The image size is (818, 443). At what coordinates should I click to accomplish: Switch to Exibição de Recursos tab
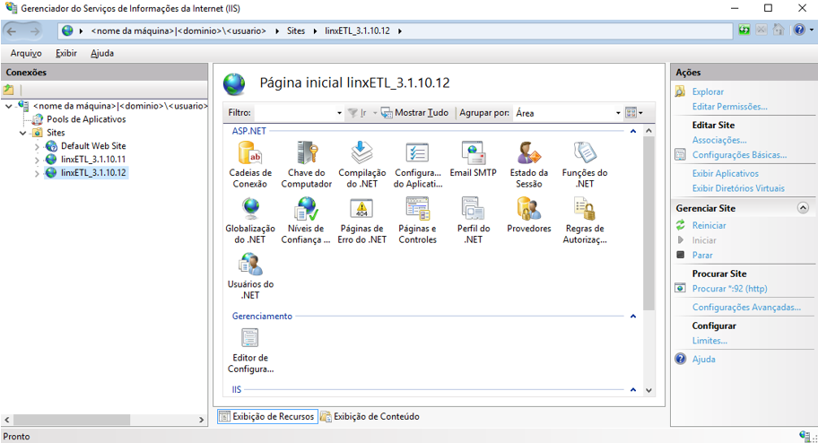point(267,416)
